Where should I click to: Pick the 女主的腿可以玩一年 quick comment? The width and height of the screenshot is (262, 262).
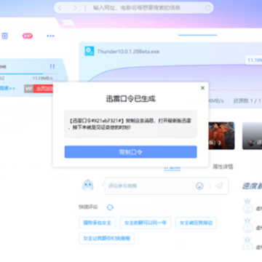146,223
